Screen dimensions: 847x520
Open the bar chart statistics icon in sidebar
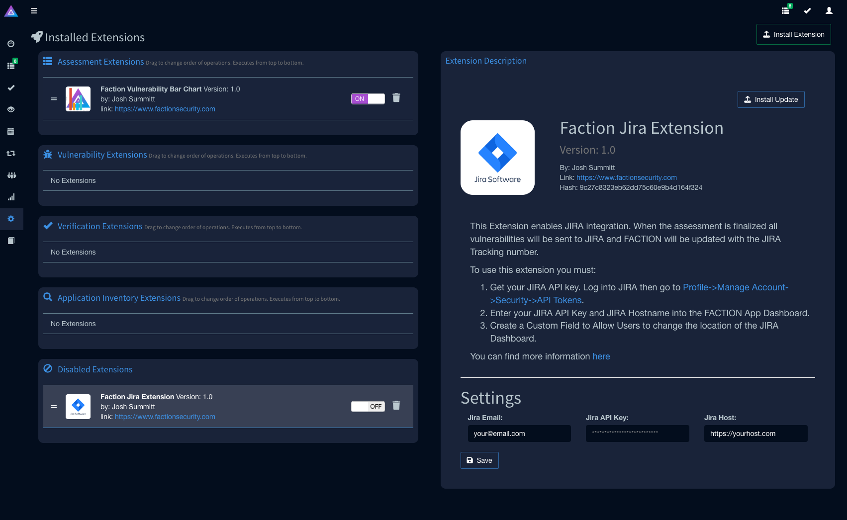(11, 197)
